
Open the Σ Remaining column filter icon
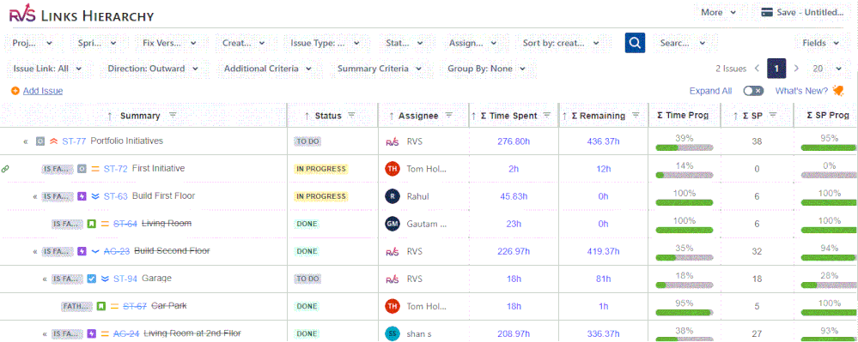coord(636,115)
